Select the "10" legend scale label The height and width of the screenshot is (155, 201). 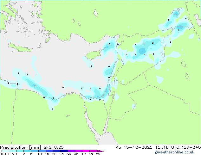click(x=40, y=154)
